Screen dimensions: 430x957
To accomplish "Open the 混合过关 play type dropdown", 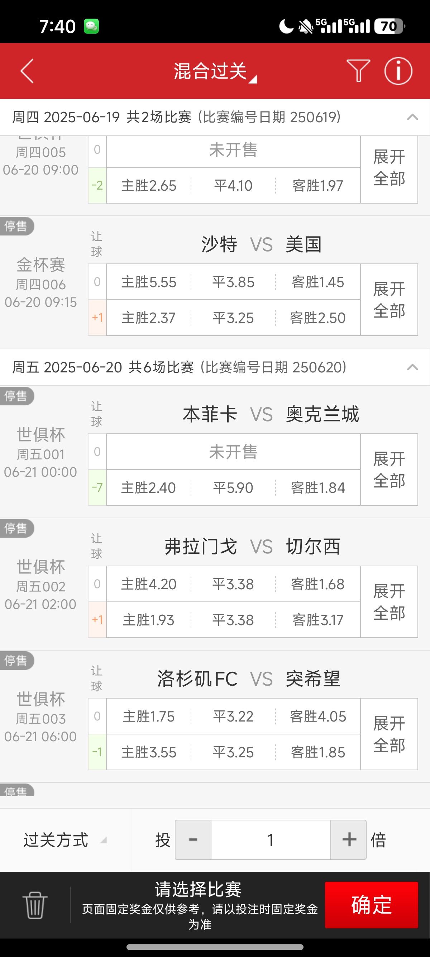I will (x=215, y=71).
